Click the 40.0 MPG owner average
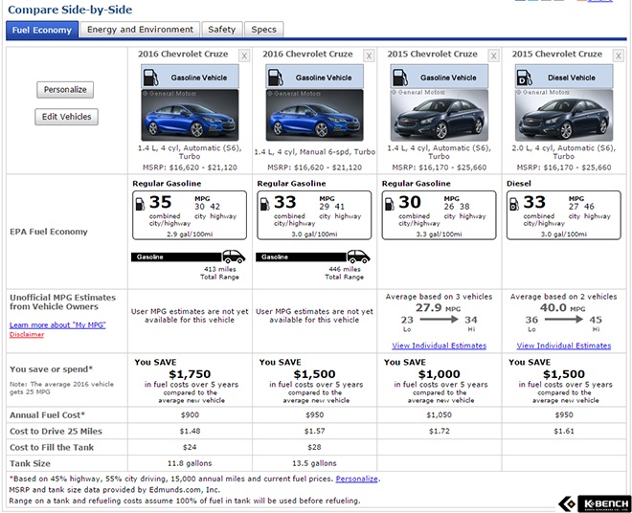The image size is (632, 513). 563,308
